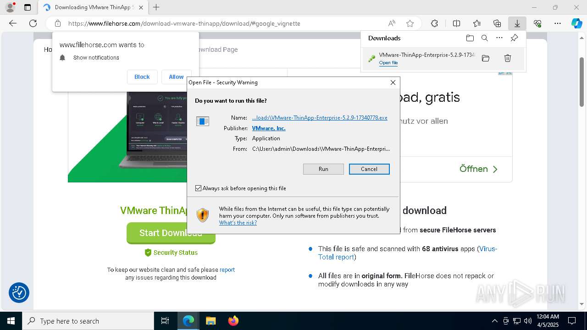The image size is (587, 330).
Task: Delete the VMware-ThinApp download entry
Action: (508, 58)
